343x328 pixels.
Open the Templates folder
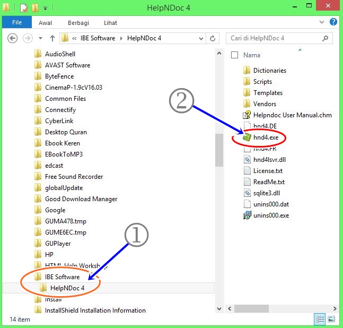point(263,93)
